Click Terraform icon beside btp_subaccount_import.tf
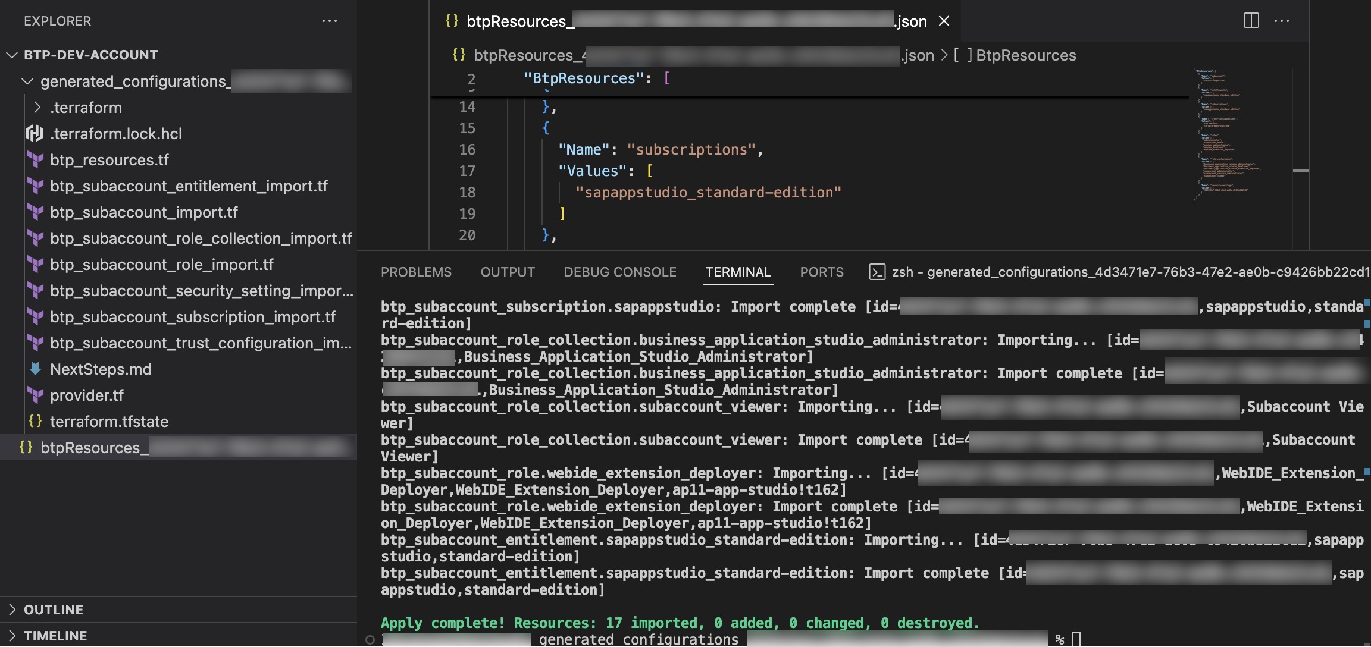Screen dimensions: 1371x647 pos(36,212)
